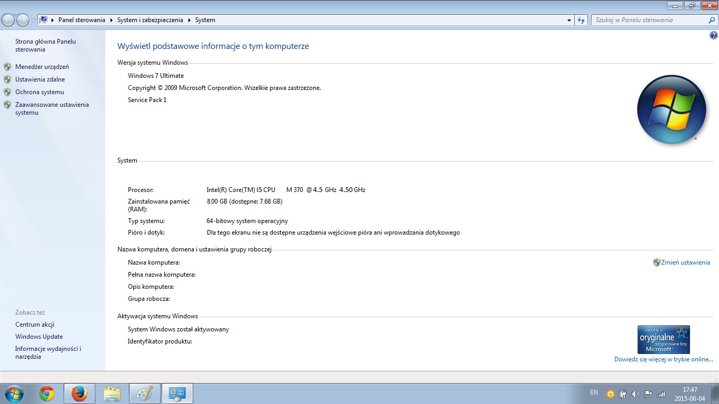Open Google Chrome from the taskbar
The height and width of the screenshot is (404, 719).
tap(47, 393)
